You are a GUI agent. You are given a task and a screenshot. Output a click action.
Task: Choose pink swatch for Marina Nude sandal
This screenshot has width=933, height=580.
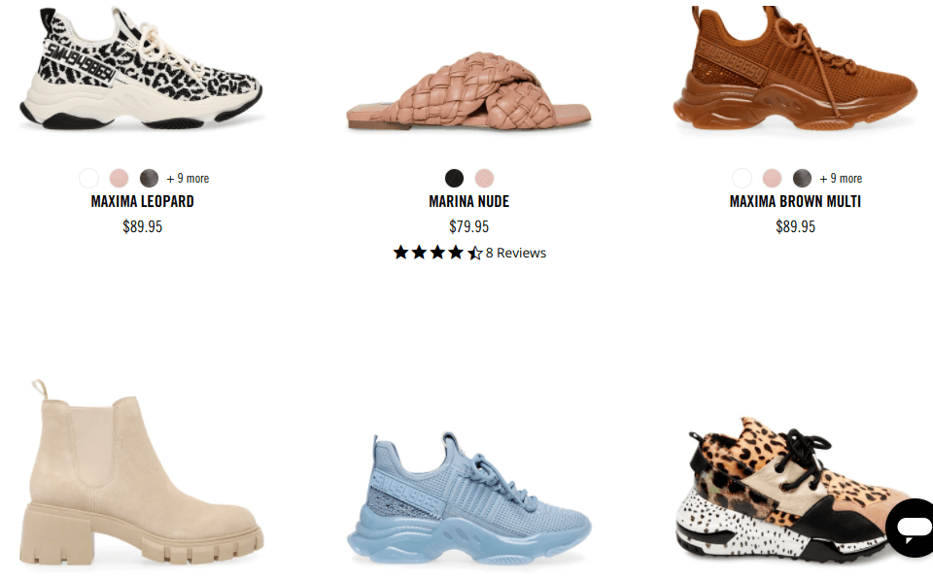(x=484, y=178)
